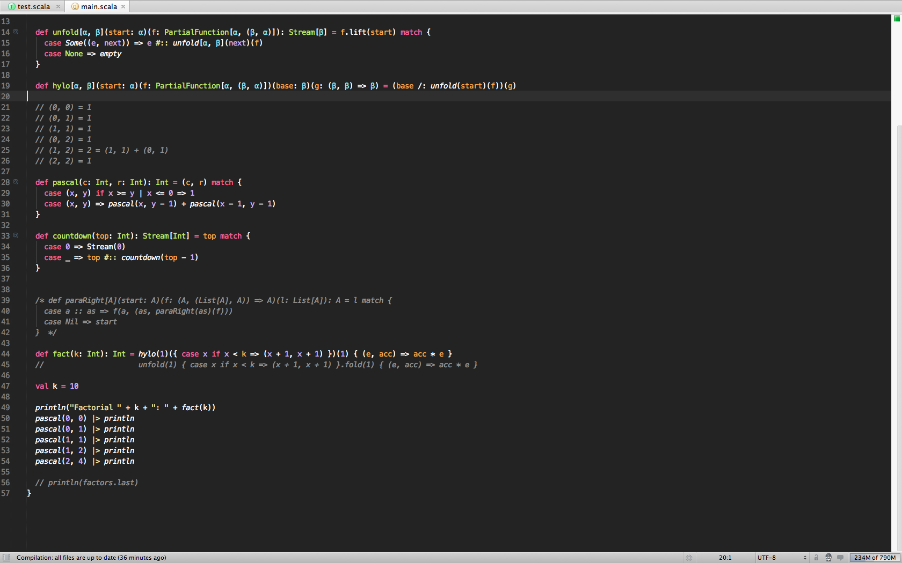Open the notifications speech bubble icon
This screenshot has width=902, height=563.
click(840, 558)
